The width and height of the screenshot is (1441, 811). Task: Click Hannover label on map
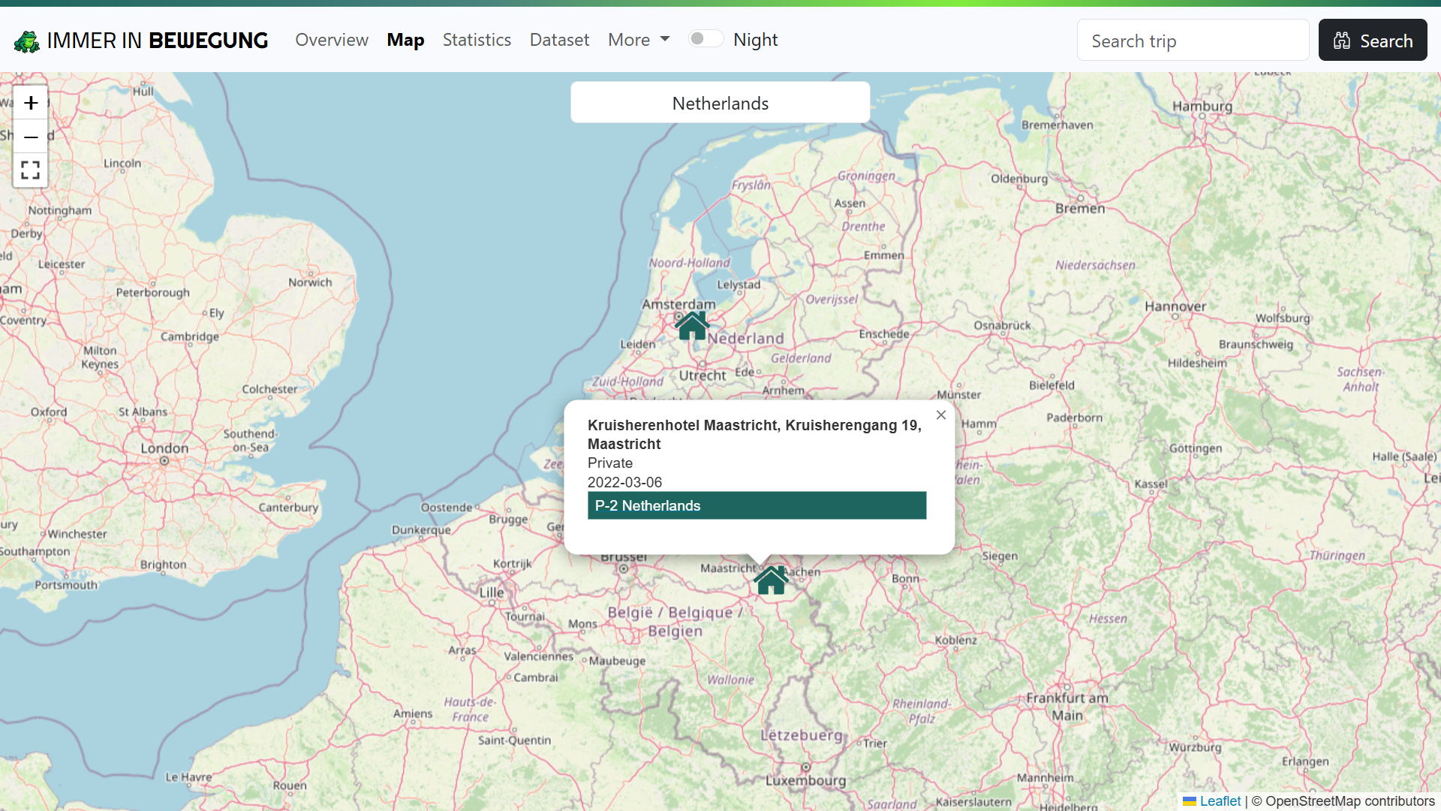1175,306
